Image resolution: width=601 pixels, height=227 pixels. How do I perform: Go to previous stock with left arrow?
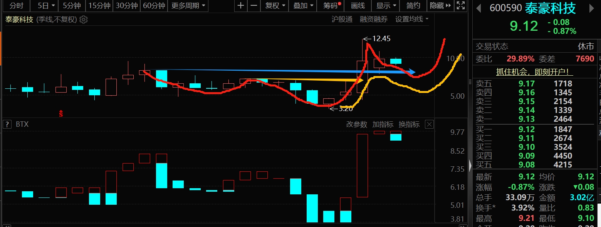[x=479, y=8]
